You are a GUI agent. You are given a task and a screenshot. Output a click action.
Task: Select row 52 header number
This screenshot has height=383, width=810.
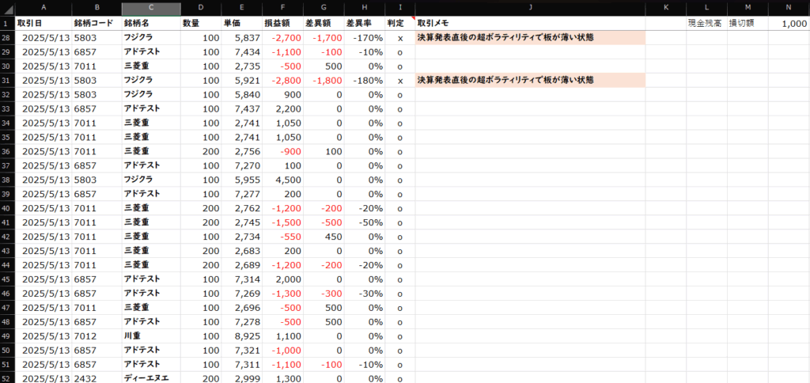8,377
